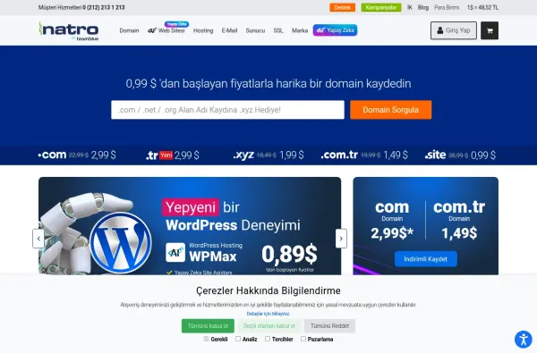The width and height of the screenshot is (537, 353).
Task: Click Seçili olanları kabul et button
Action: (x=269, y=326)
